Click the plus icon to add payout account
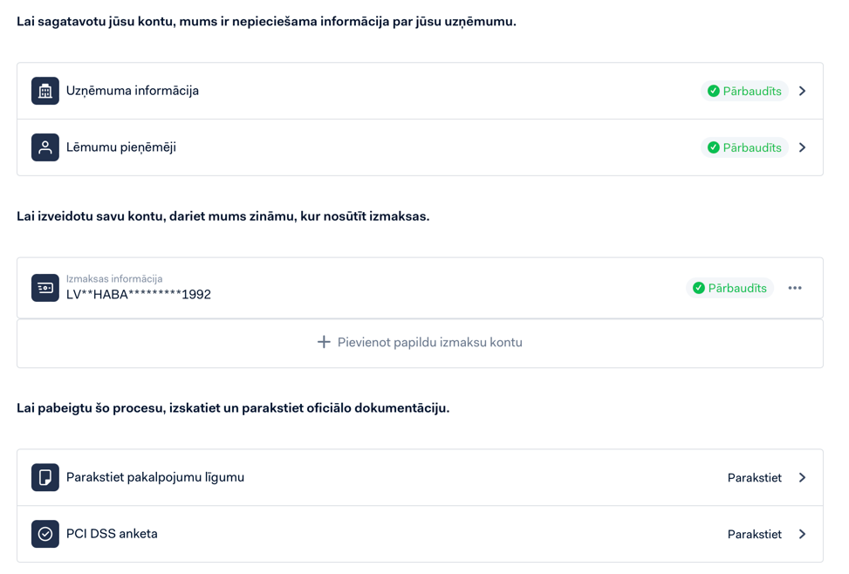Image resolution: width=849 pixels, height=574 pixels. point(324,342)
